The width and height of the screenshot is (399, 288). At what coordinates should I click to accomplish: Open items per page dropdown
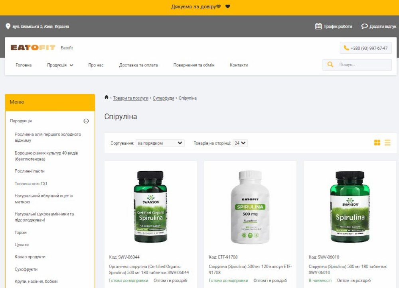click(240, 143)
